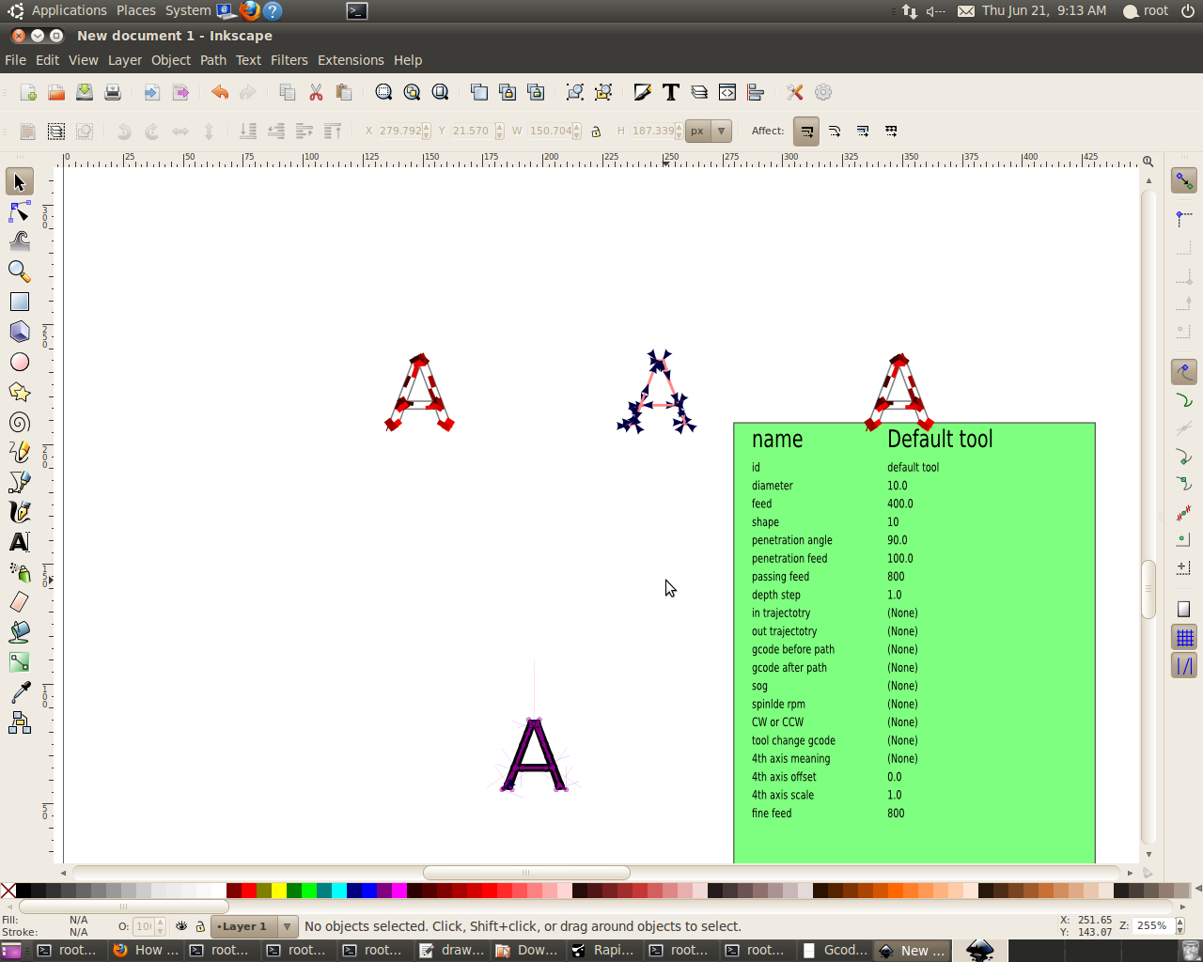
Task: Click the no-color X swatch
Action: pos(8,891)
